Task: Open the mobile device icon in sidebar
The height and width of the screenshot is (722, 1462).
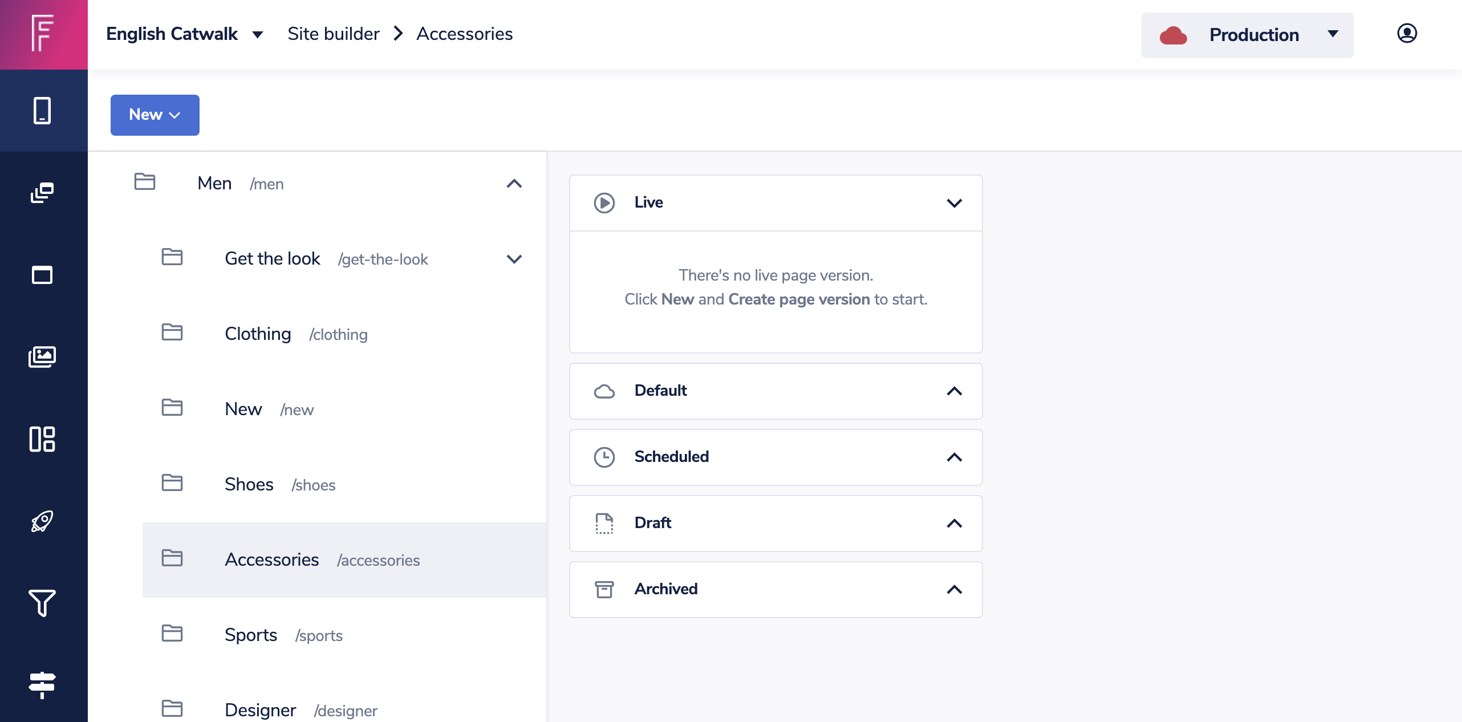Action: [x=42, y=111]
